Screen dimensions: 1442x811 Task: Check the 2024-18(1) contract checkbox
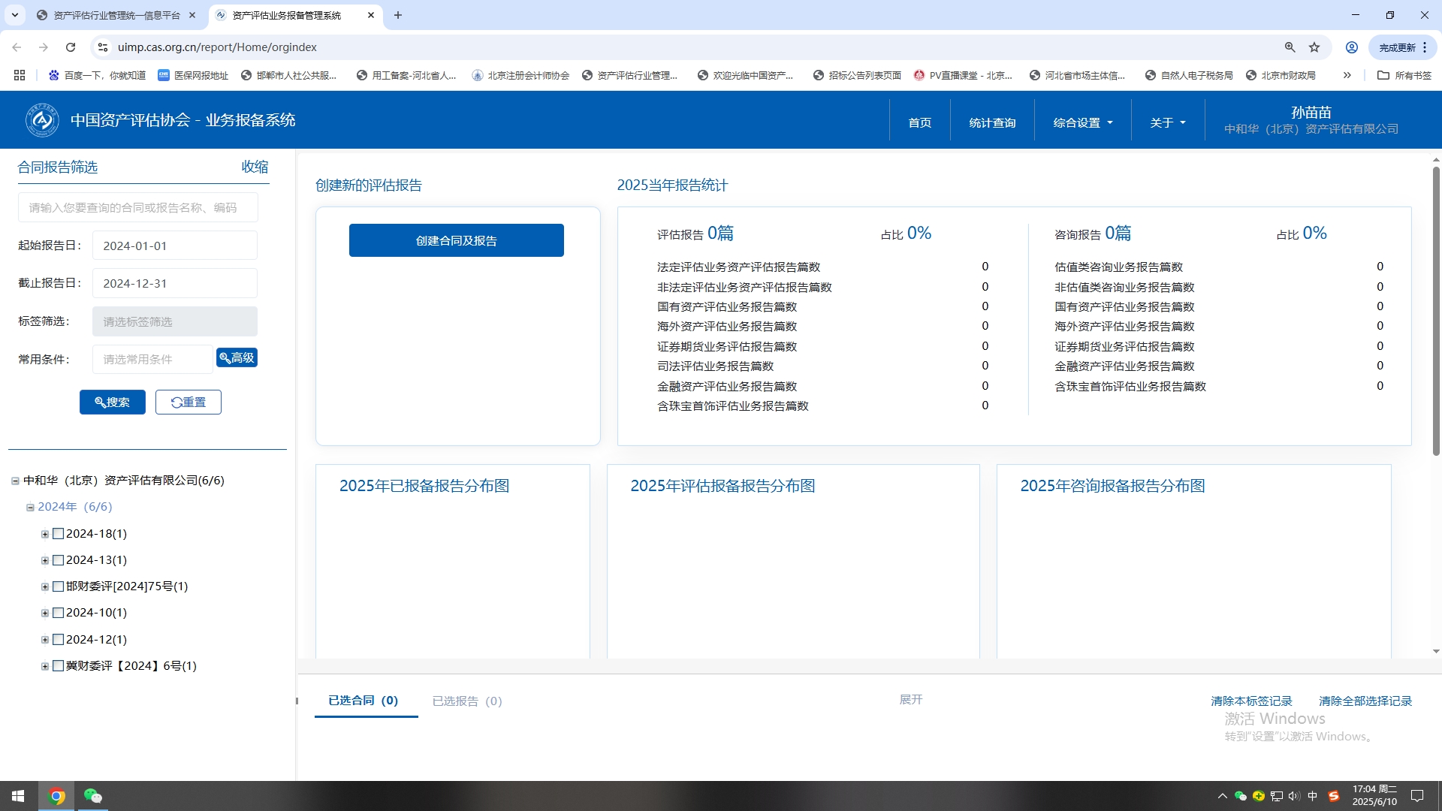coord(59,534)
